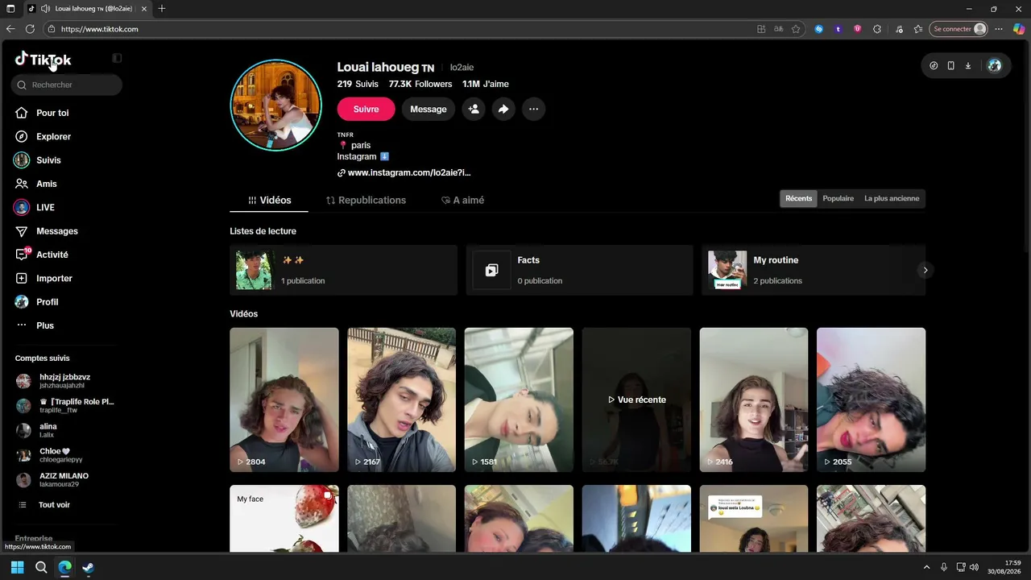1031x580 pixels.
Task: Open the video with 2804 views
Action: pos(284,400)
